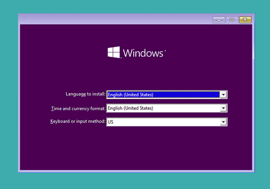Open the Keyboard or input method arrow
This screenshot has height=189, width=270.
click(223, 122)
